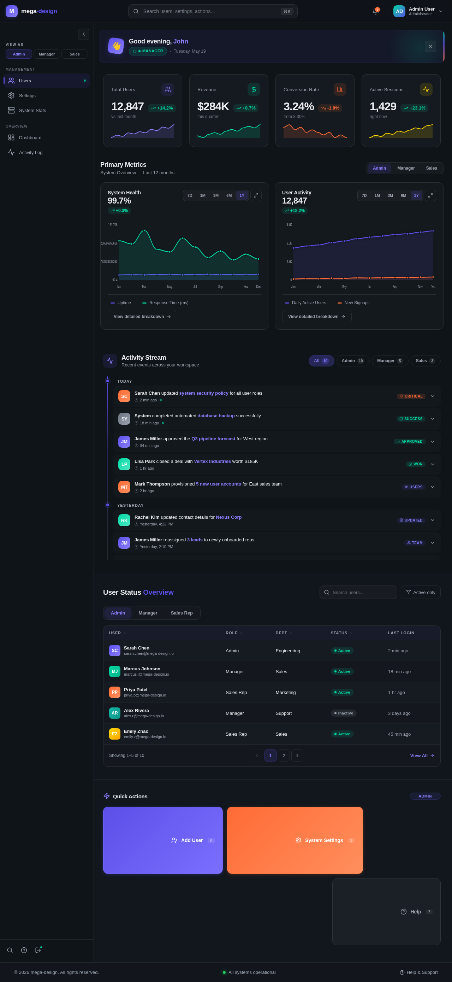Sort the table by USER column
The image size is (452, 982).
(117, 633)
